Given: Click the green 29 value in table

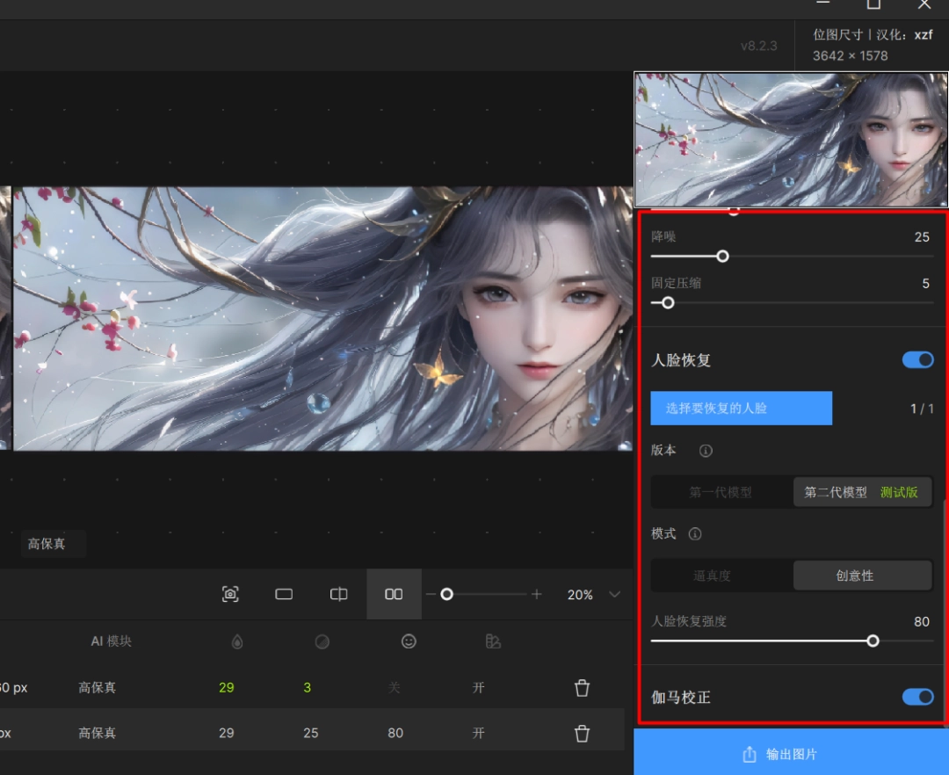Looking at the screenshot, I should (x=227, y=688).
